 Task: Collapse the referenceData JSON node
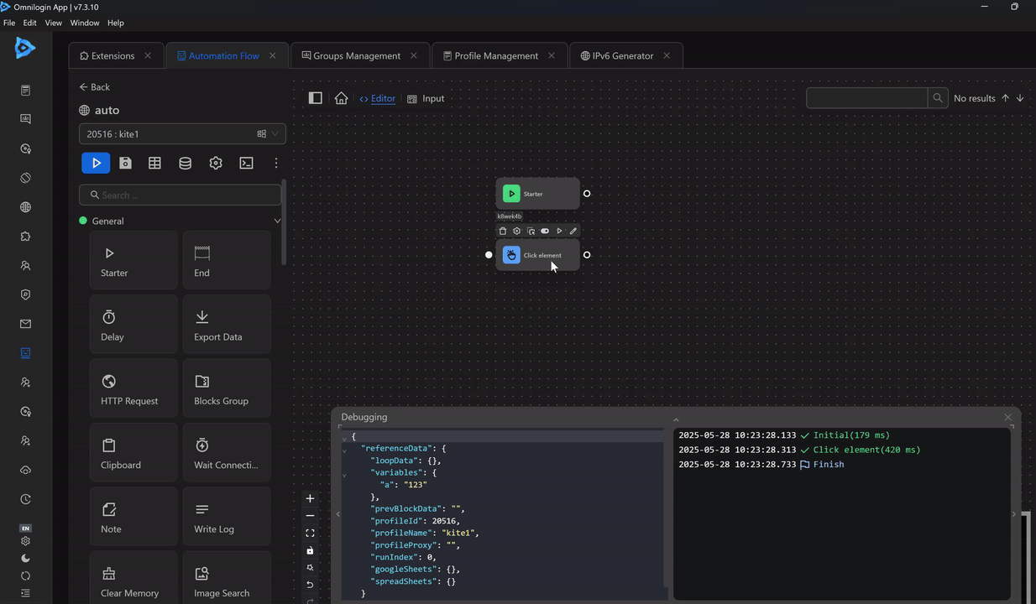[344, 450]
